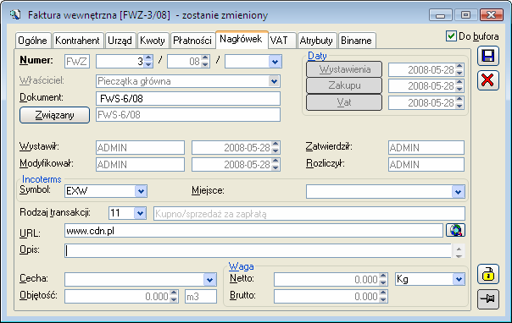The image size is (512, 323).
Task: Open the Kg weight unit dropdown
Action: pyautogui.click(x=459, y=279)
